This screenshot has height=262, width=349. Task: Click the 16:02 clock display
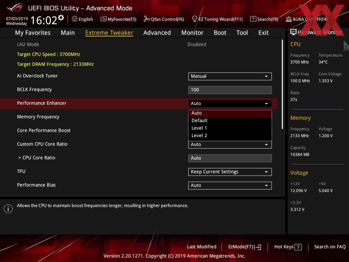[x=44, y=20]
